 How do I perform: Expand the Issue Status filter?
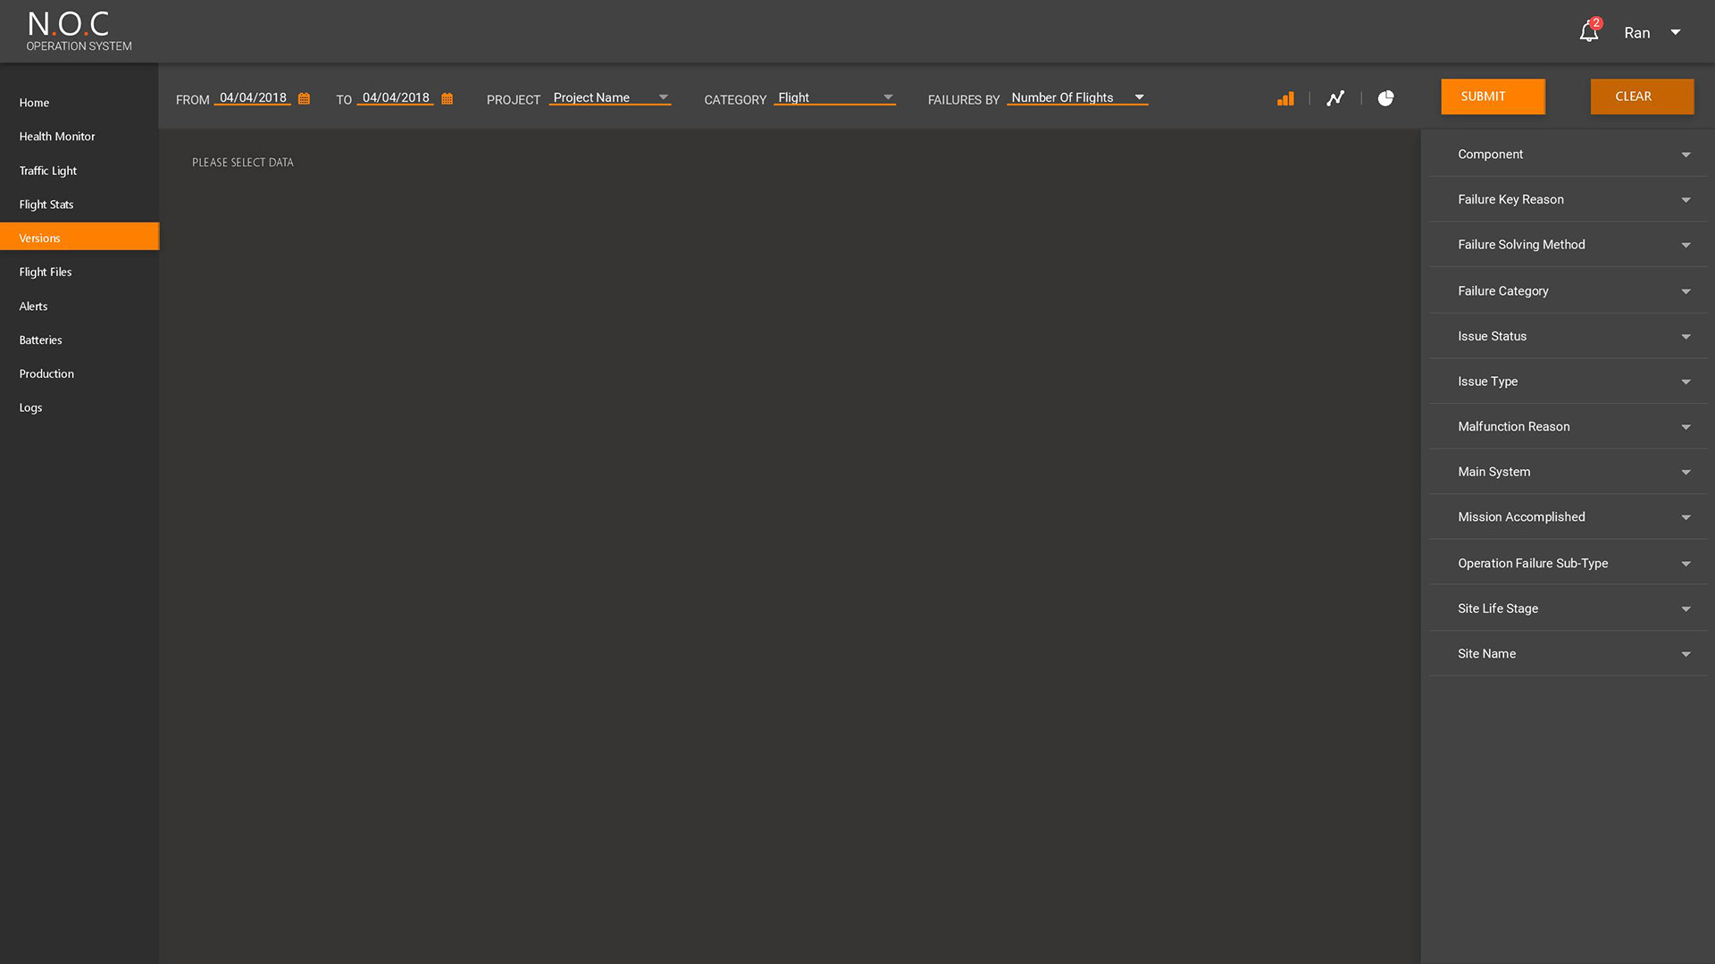point(1569,336)
